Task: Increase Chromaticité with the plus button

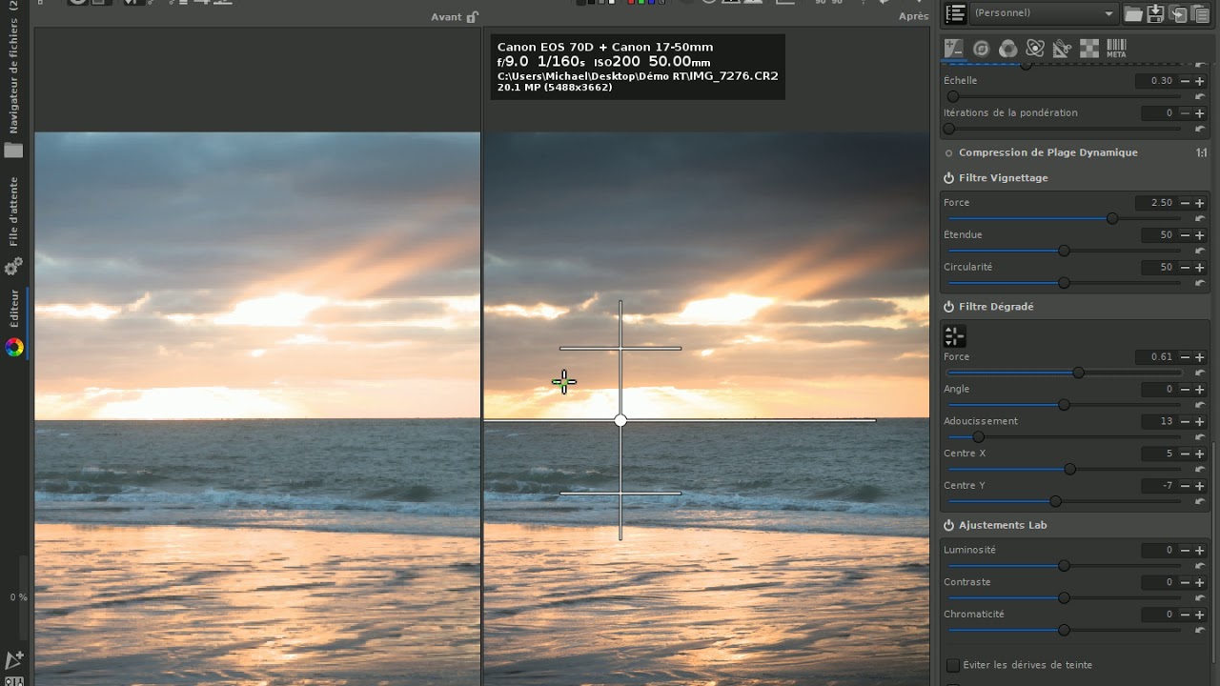Action: pos(1200,615)
